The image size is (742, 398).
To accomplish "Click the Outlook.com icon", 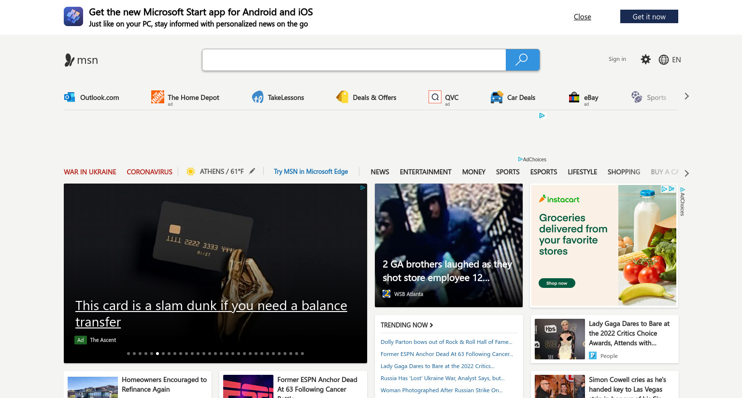I will click(70, 97).
